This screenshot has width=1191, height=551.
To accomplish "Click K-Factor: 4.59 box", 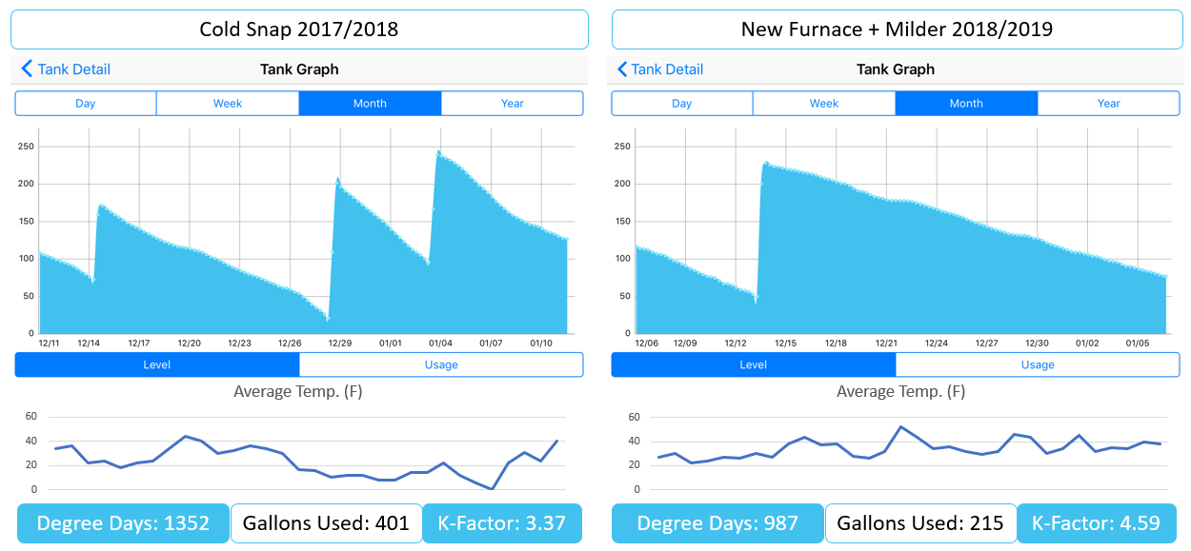I will tap(1097, 523).
